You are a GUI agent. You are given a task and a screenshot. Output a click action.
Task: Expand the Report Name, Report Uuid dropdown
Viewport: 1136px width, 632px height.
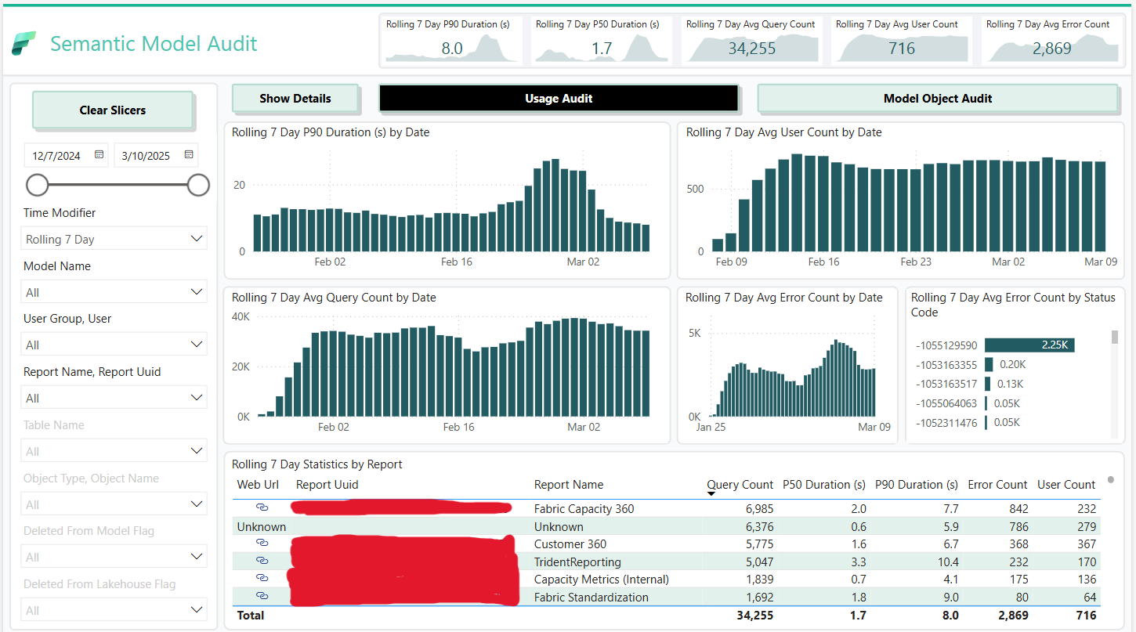[114, 397]
